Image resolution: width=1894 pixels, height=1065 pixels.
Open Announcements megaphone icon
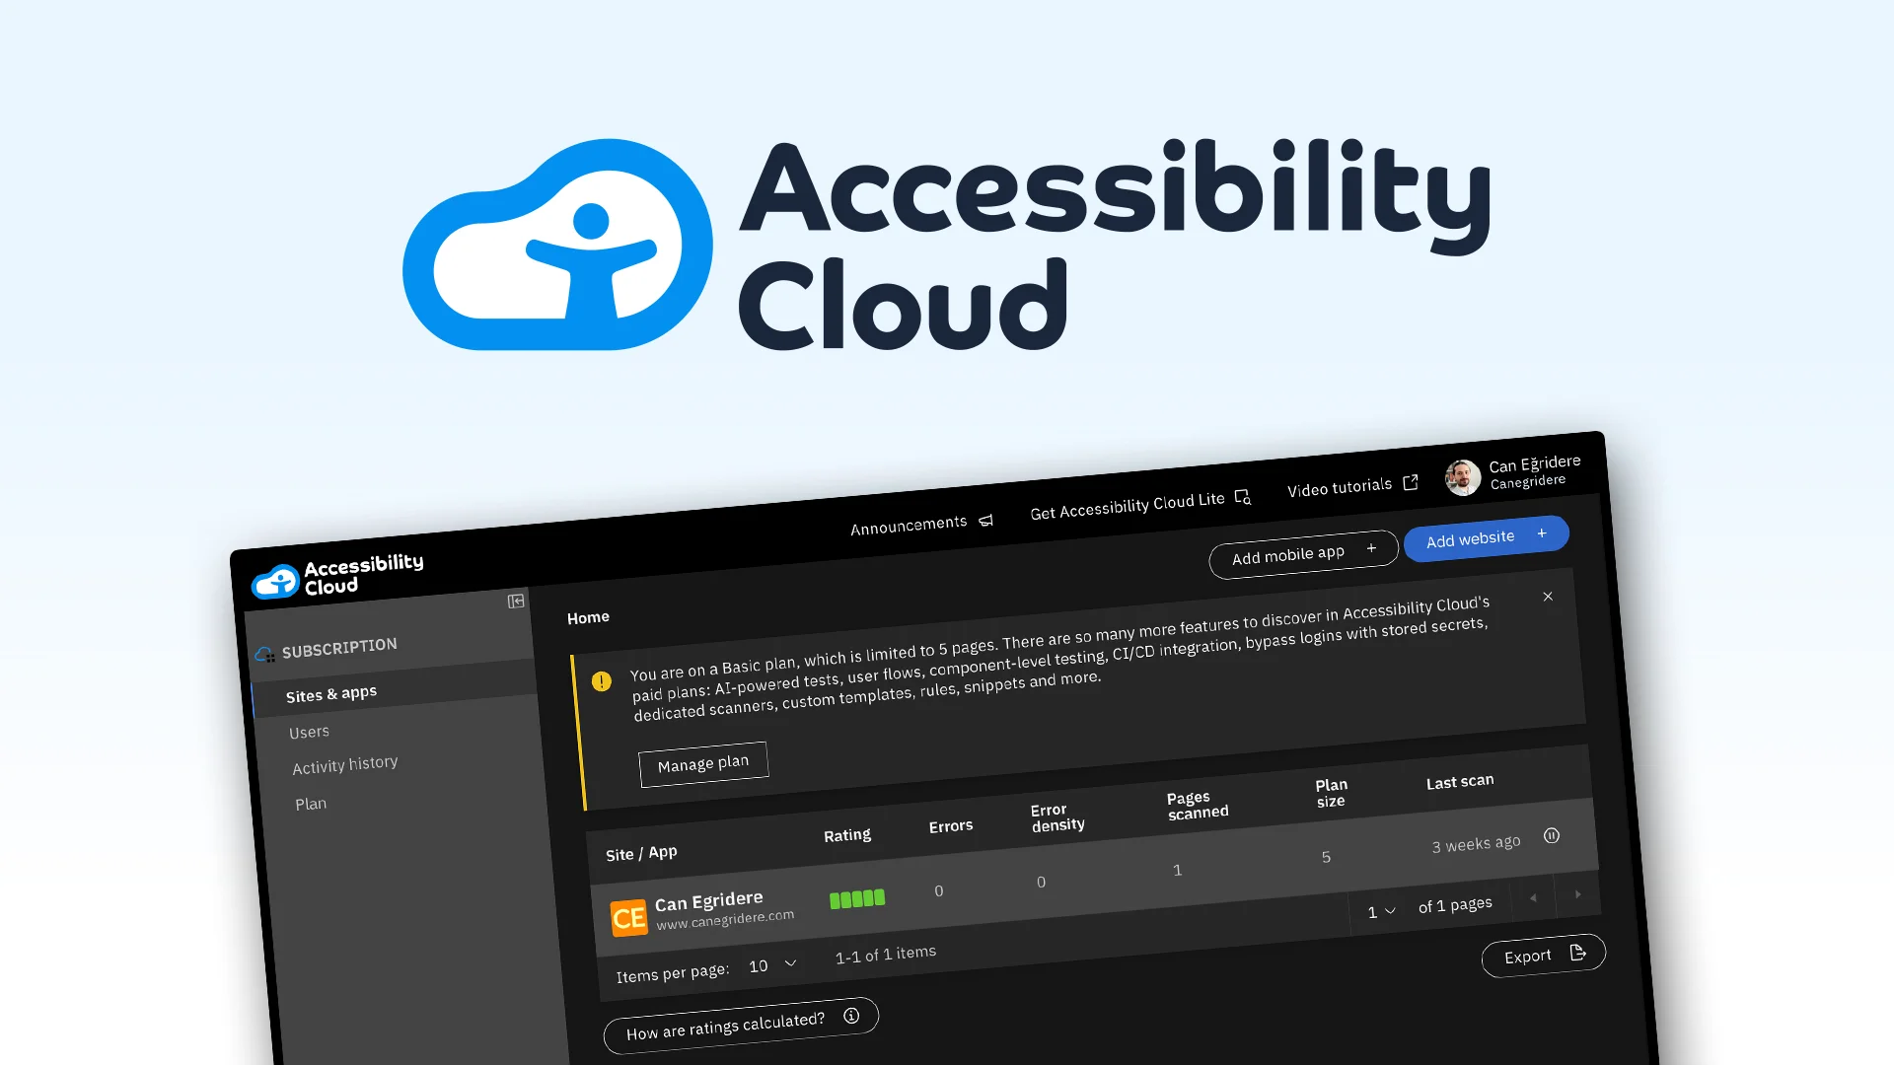click(985, 521)
